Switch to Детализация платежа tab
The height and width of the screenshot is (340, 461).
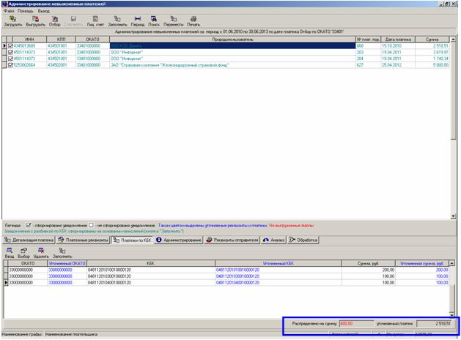(x=29, y=240)
